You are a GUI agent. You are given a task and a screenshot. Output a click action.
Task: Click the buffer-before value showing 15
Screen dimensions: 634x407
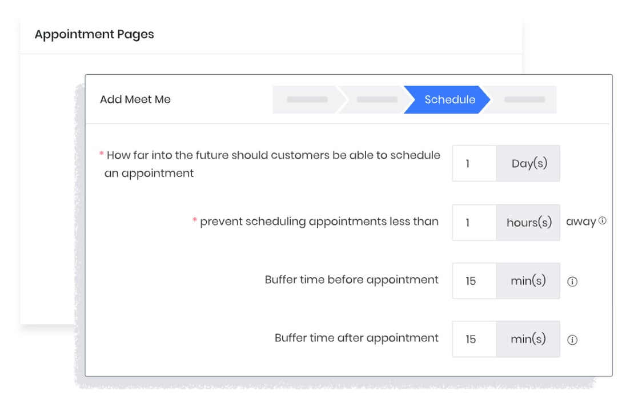point(474,281)
